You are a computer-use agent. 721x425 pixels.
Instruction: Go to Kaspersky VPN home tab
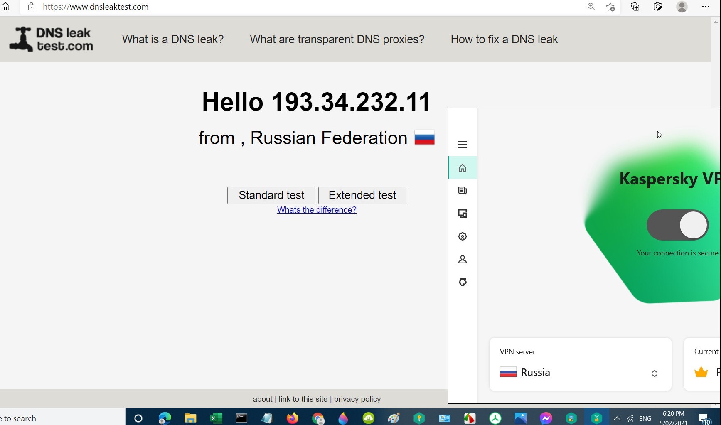[x=463, y=168]
